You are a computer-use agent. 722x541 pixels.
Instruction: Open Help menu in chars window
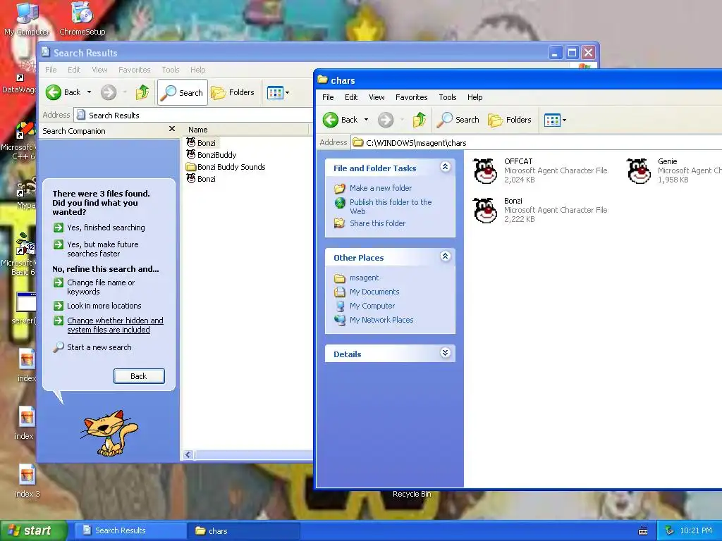[x=475, y=97]
